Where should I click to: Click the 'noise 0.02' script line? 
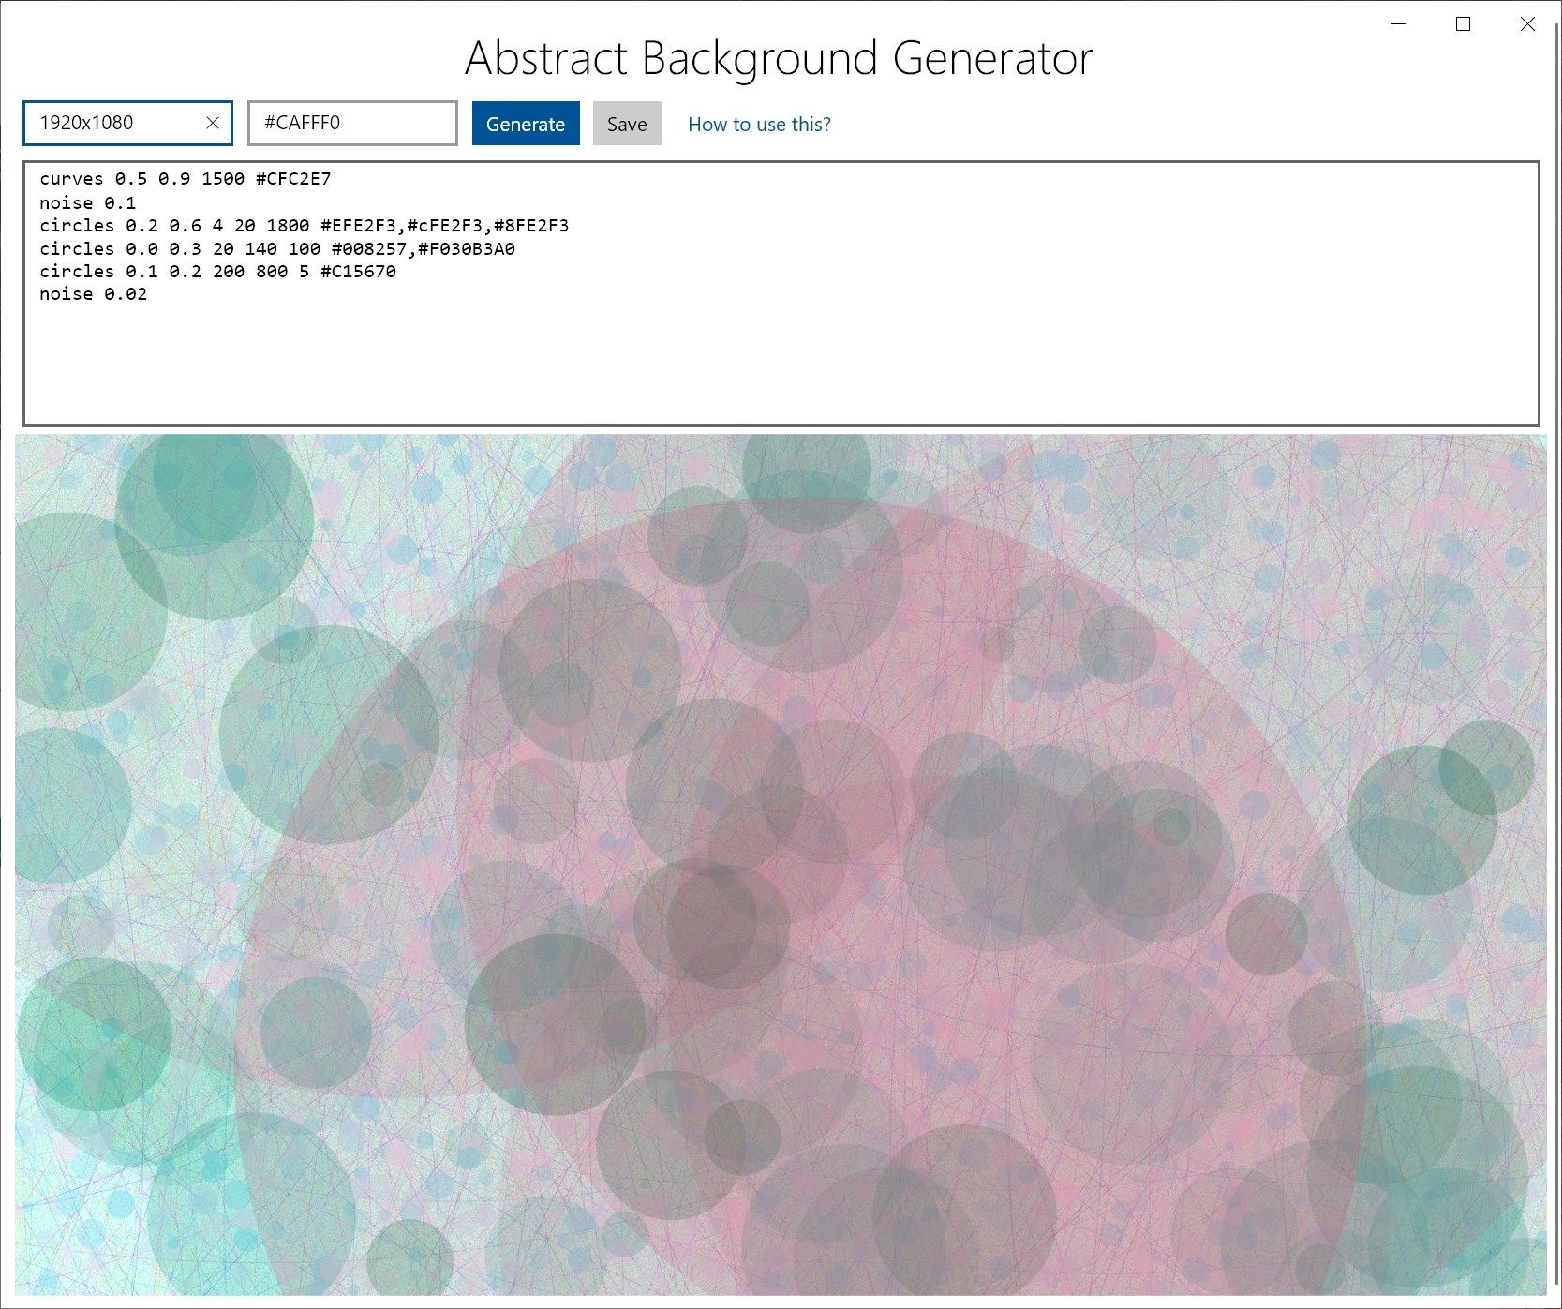point(94,293)
